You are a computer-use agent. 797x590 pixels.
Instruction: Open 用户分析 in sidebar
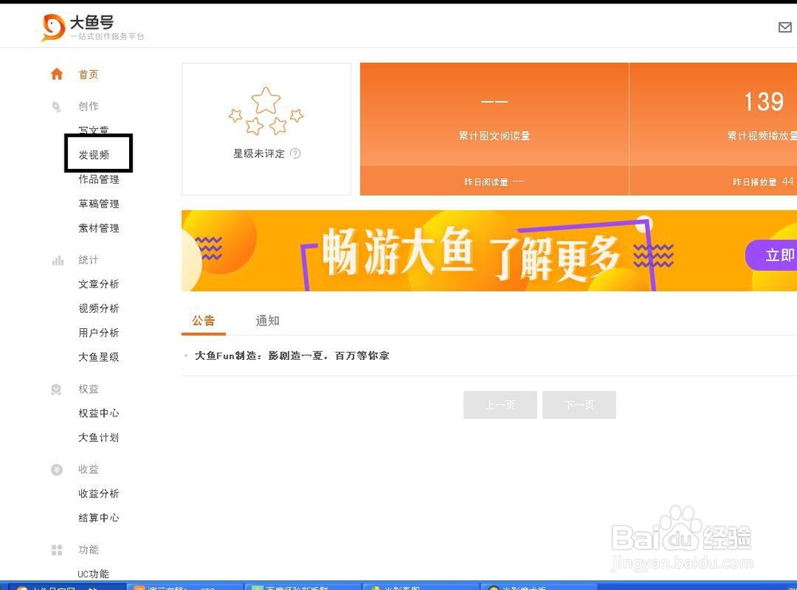[x=99, y=333]
